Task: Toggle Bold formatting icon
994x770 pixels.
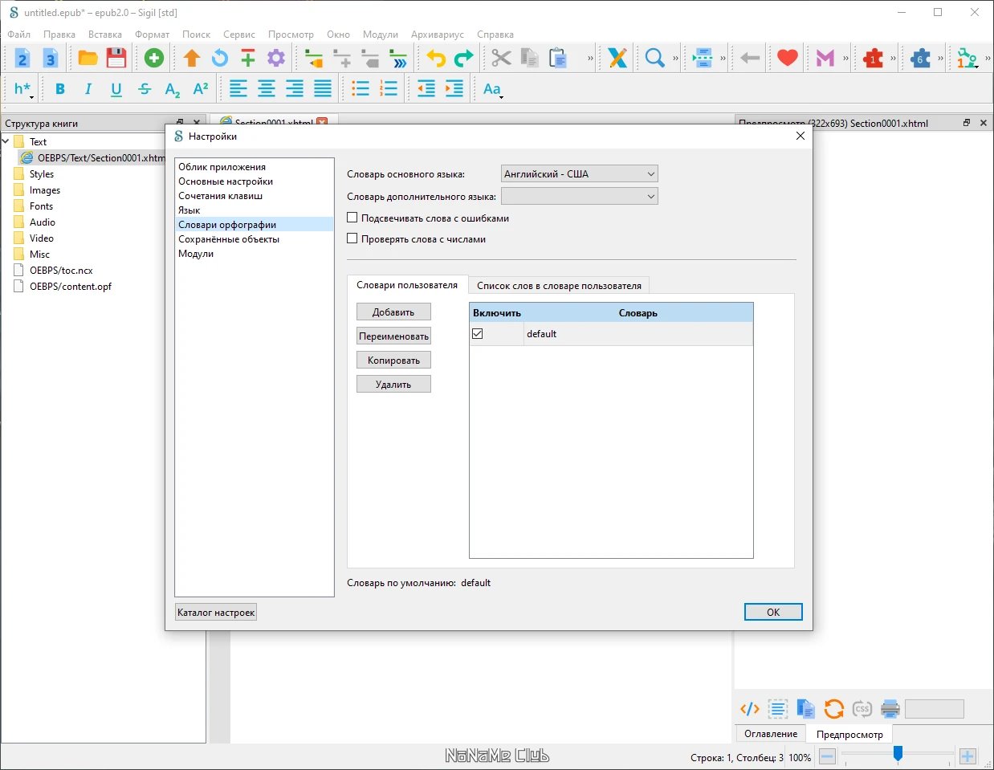Action: (x=60, y=89)
